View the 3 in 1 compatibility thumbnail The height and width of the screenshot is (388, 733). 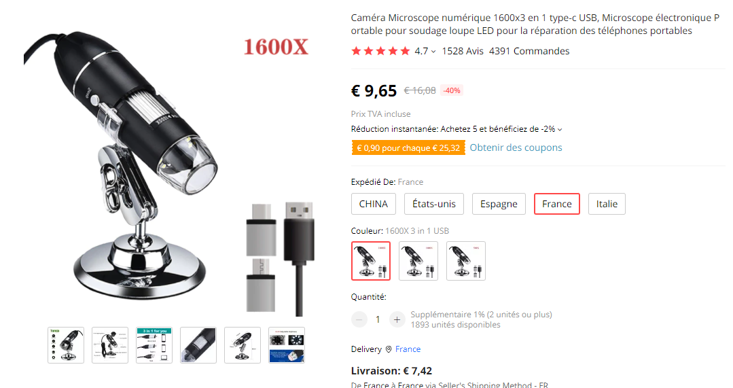click(154, 345)
